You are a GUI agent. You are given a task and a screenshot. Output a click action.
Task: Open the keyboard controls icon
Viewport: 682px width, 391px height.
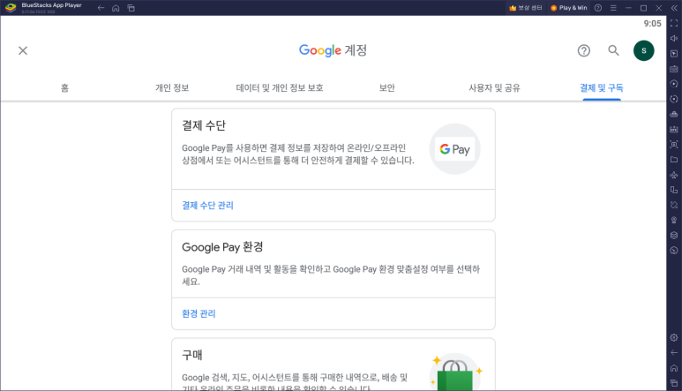point(674,69)
